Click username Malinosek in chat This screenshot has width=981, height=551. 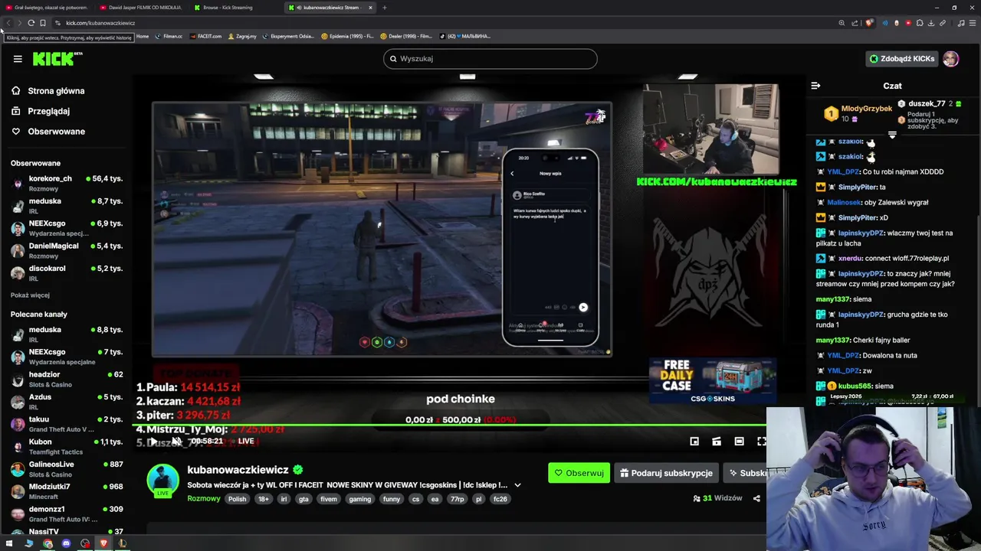(x=844, y=203)
